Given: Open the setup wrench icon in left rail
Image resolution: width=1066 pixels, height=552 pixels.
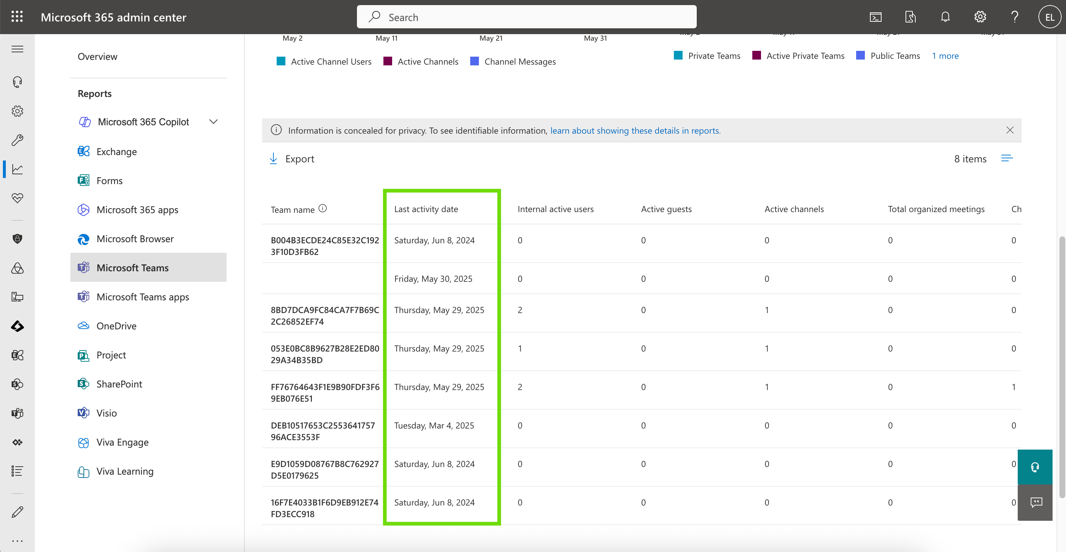Looking at the screenshot, I should pos(17,140).
